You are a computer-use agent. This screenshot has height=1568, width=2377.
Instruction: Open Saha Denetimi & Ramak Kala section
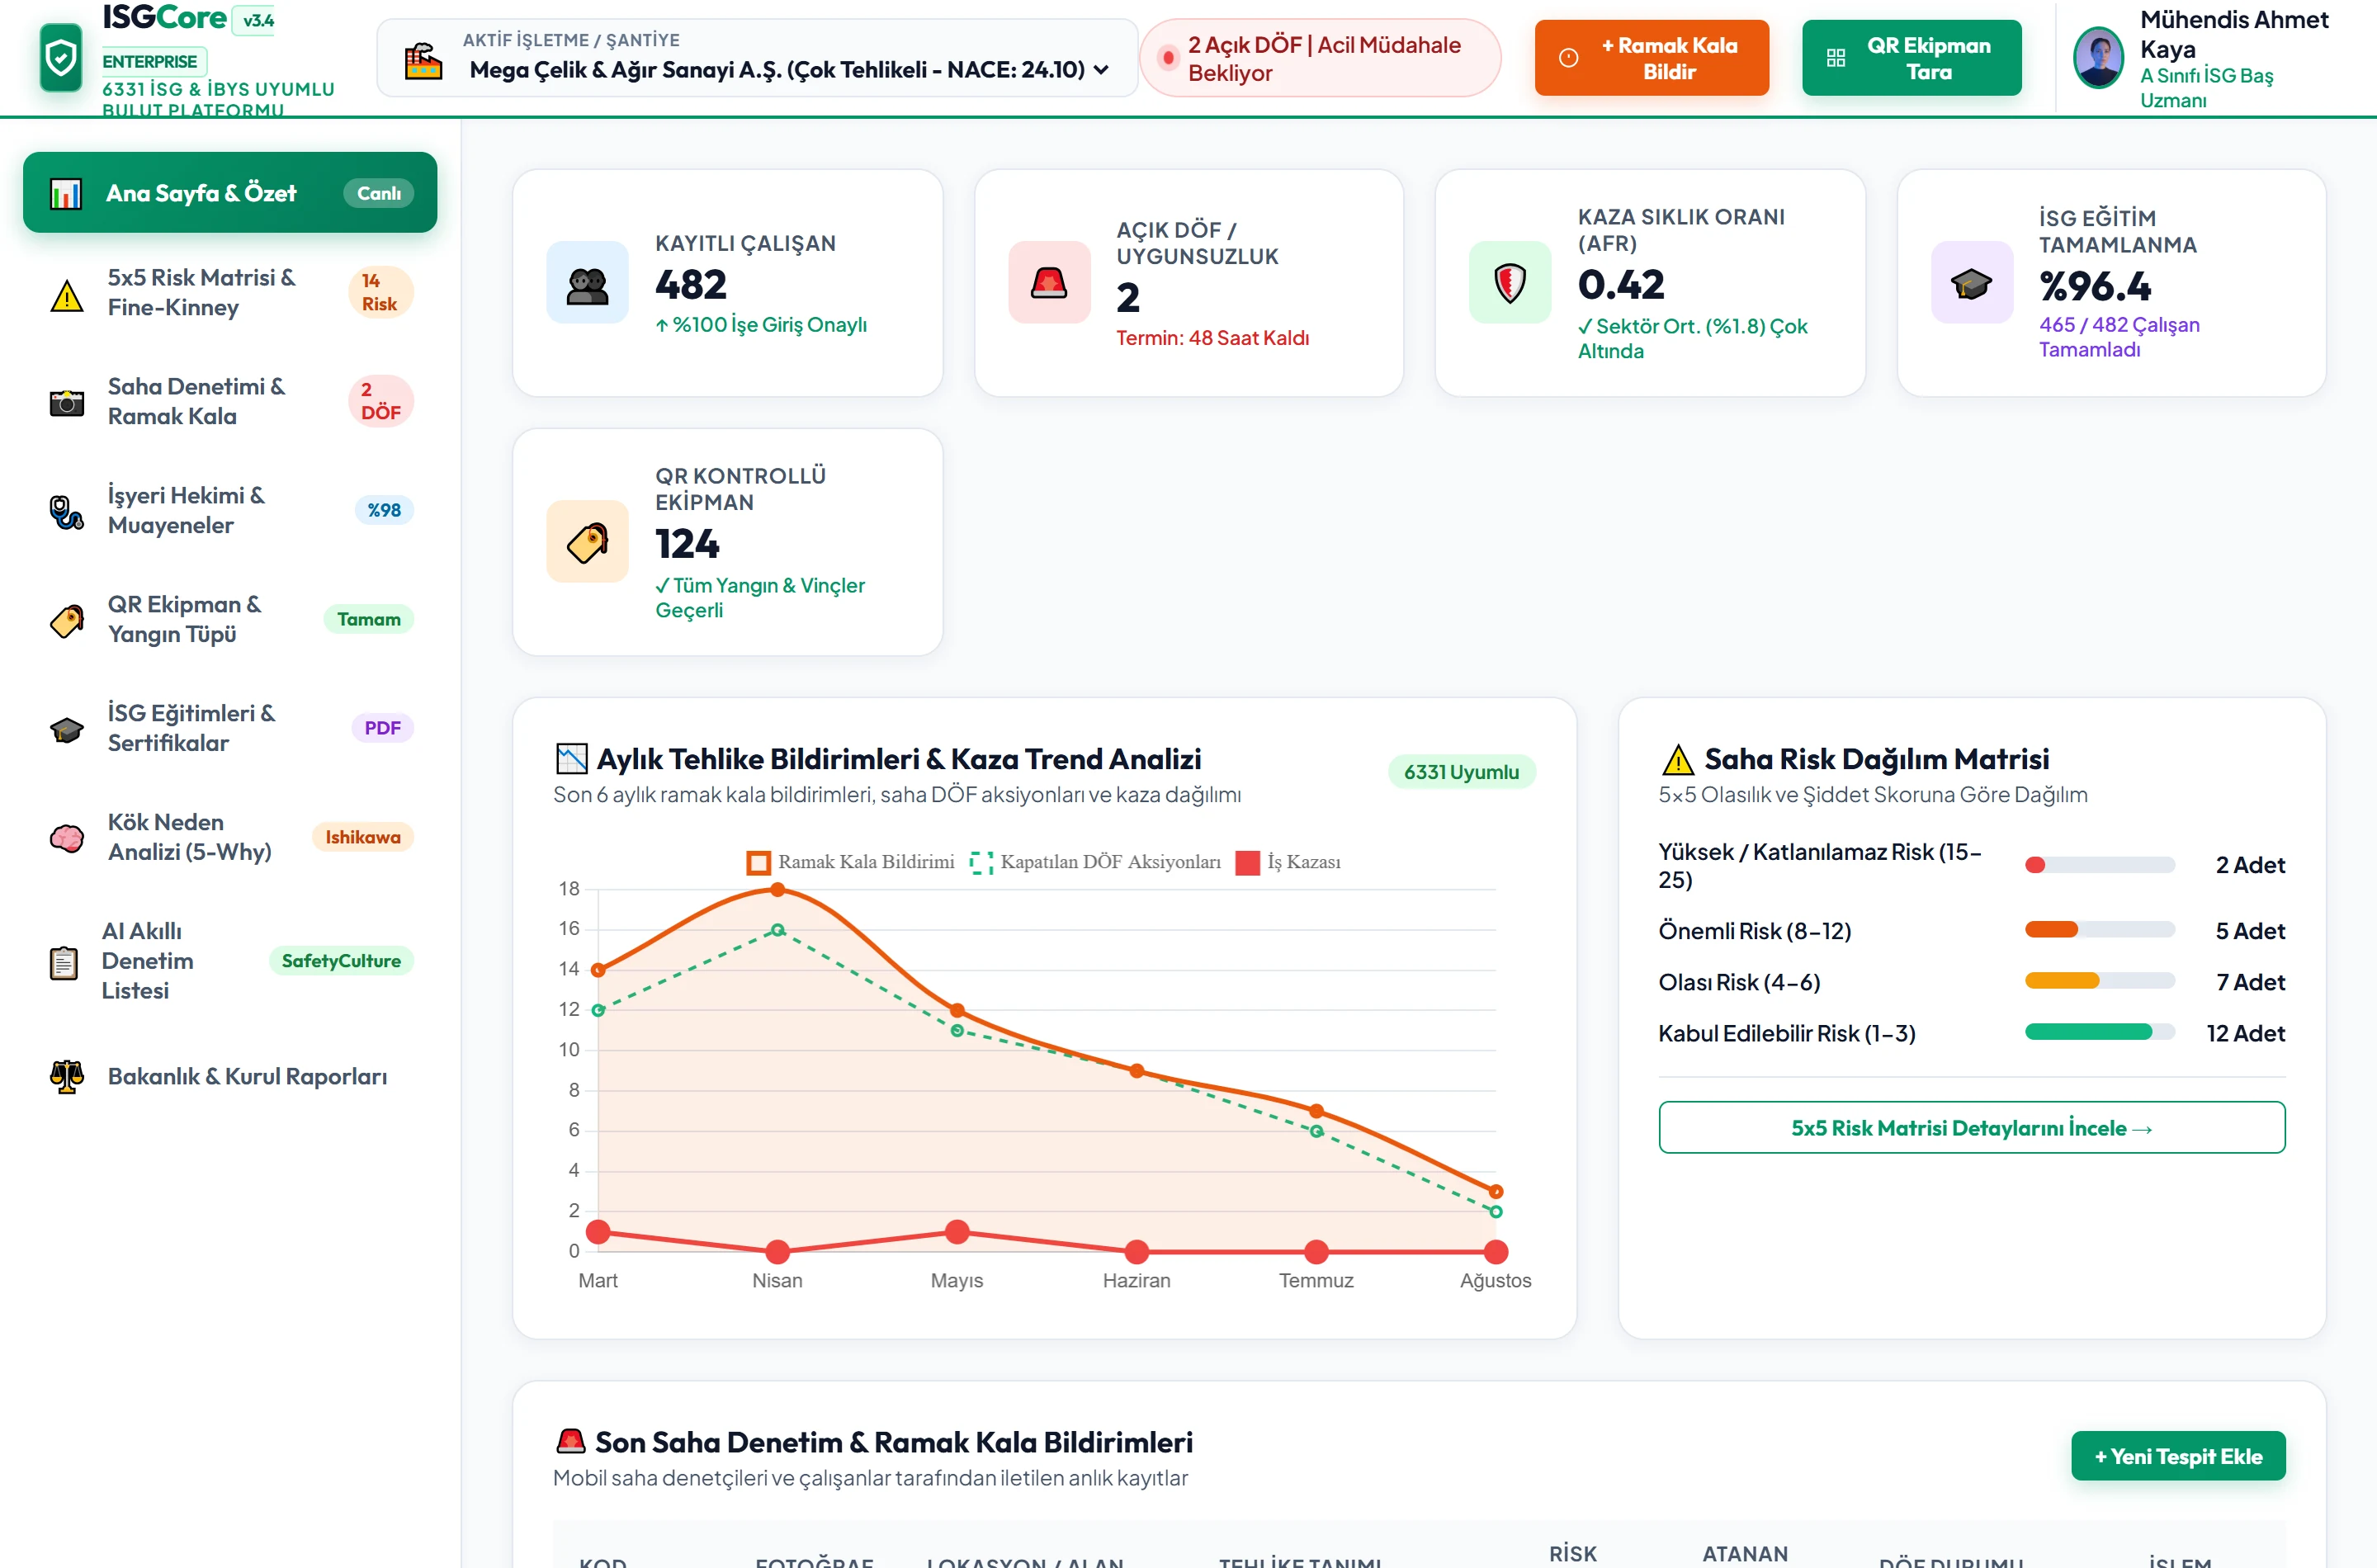tap(230, 402)
